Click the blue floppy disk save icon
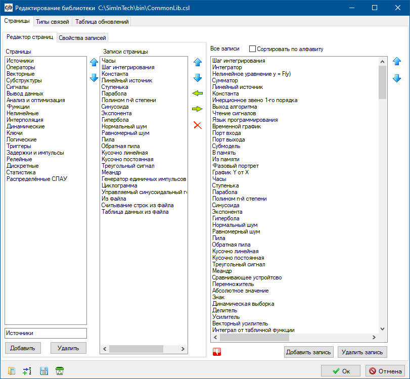 coord(44,371)
